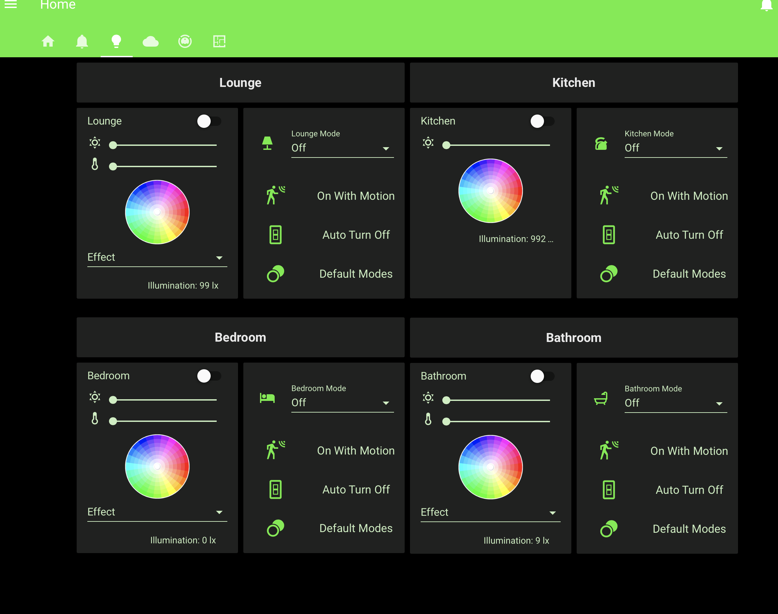Image resolution: width=778 pixels, height=614 pixels.
Task: Open the Bedroom Effect dropdown
Action: (157, 512)
